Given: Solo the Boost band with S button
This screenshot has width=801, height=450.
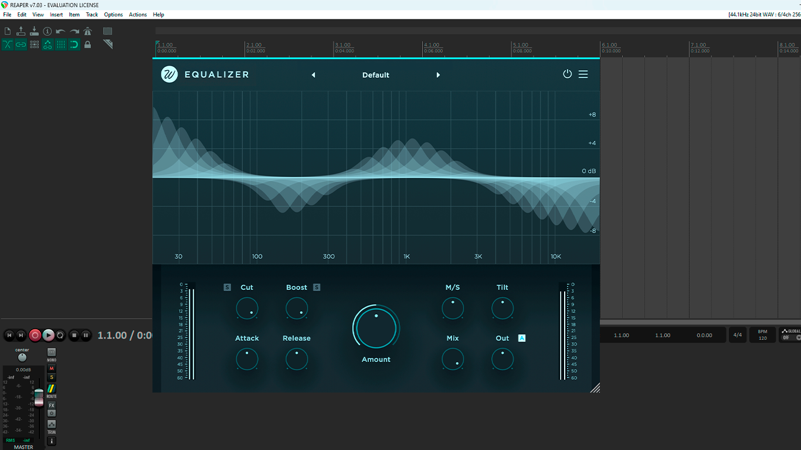Looking at the screenshot, I should [317, 287].
